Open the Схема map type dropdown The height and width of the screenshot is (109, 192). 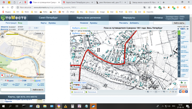click(39, 33)
